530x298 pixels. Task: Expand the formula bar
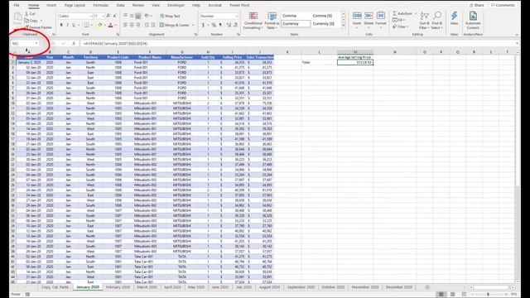click(x=517, y=43)
